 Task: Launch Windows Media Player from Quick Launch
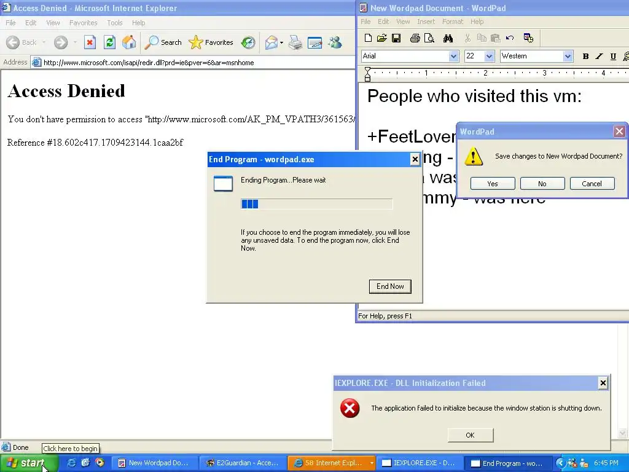click(100, 463)
